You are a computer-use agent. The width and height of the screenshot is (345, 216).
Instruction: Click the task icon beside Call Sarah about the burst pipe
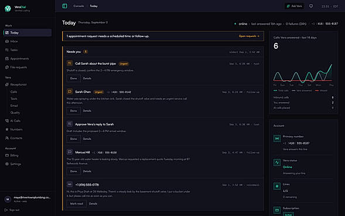coord(70,63)
